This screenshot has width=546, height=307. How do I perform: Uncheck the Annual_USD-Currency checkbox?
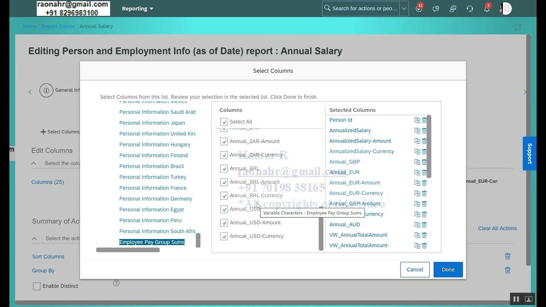[x=224, y=236]
